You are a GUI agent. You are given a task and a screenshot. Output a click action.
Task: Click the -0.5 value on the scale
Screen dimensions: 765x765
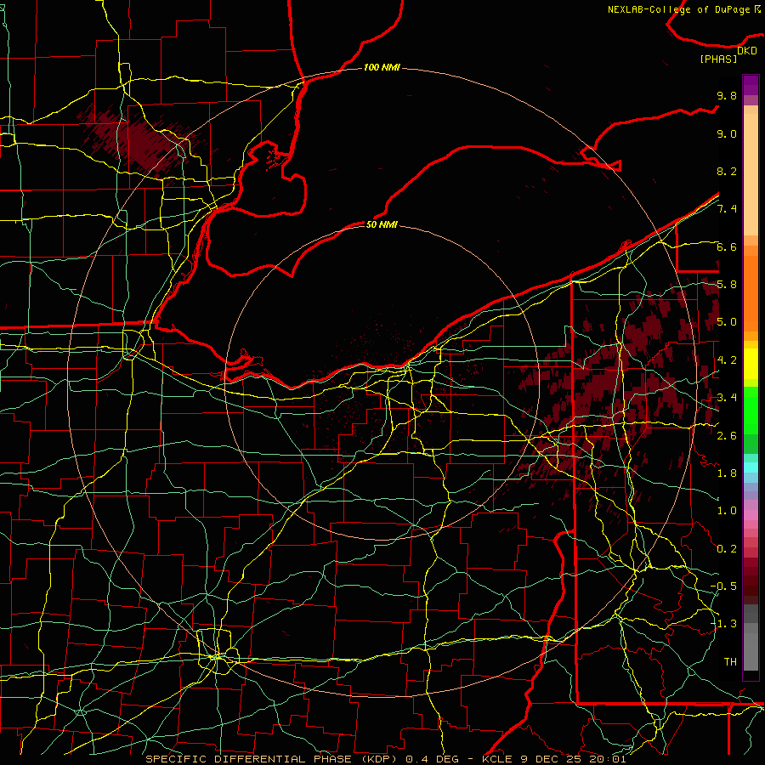coord(723,586)
